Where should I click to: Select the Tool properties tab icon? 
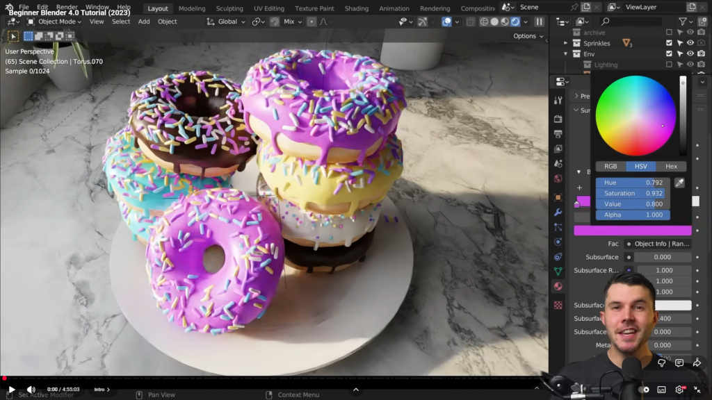[558, 101]
